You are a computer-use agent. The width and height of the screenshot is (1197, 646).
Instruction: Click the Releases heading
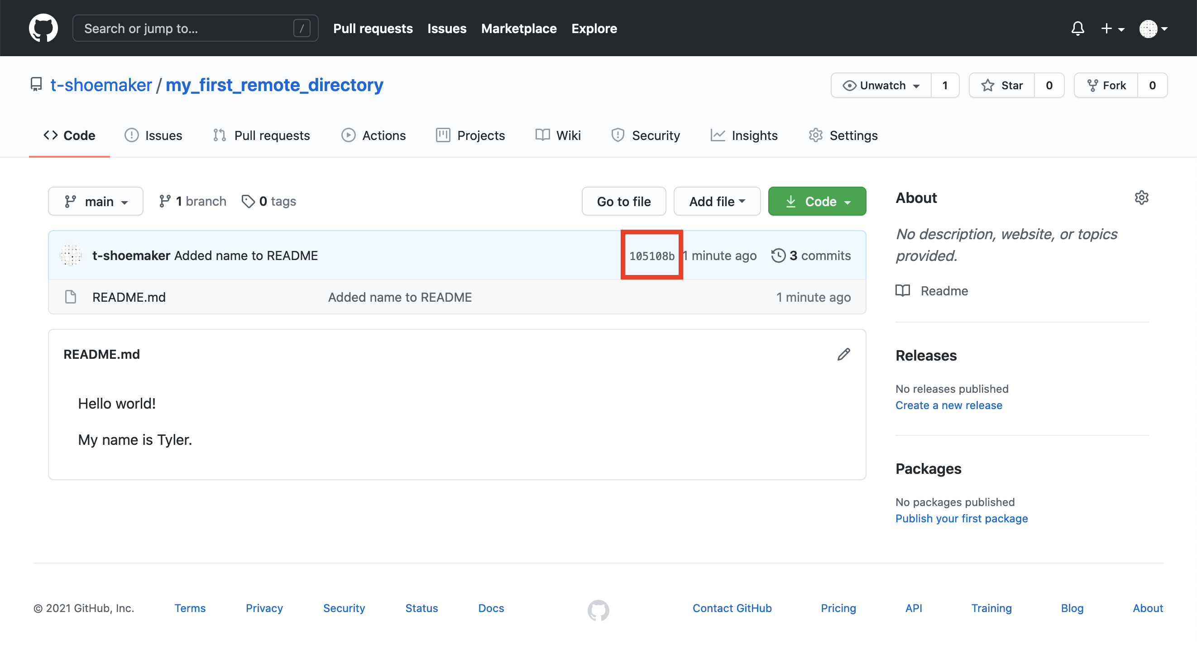(926, 355)
